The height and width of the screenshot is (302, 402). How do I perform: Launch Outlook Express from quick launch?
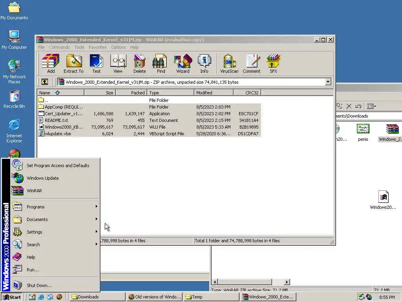click(x=50, y=297)
